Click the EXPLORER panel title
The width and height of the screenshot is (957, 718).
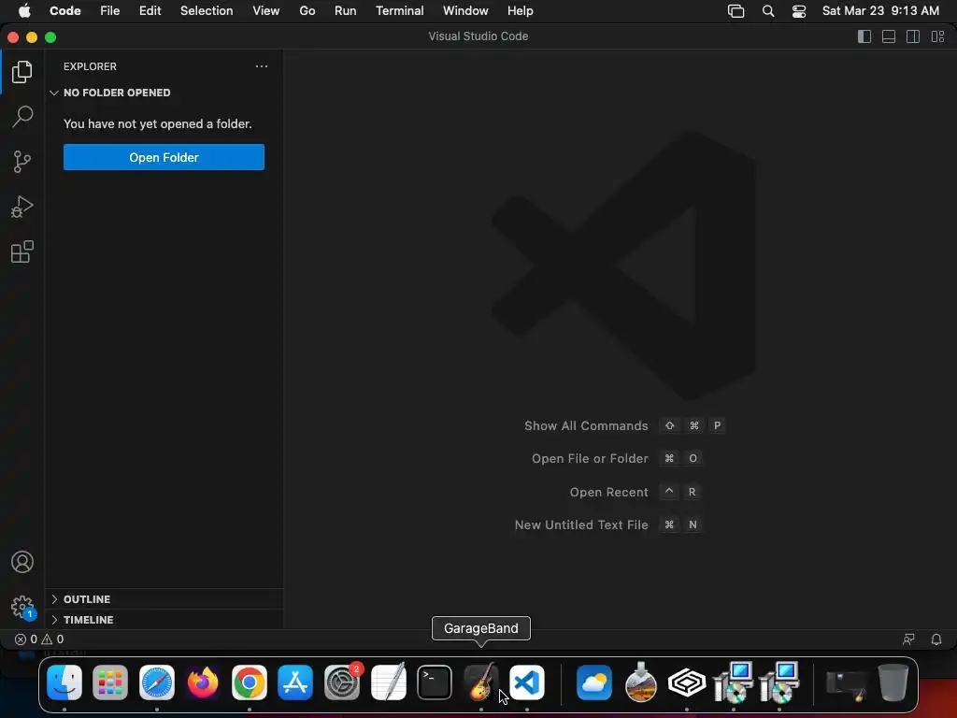tap(90, 66)
